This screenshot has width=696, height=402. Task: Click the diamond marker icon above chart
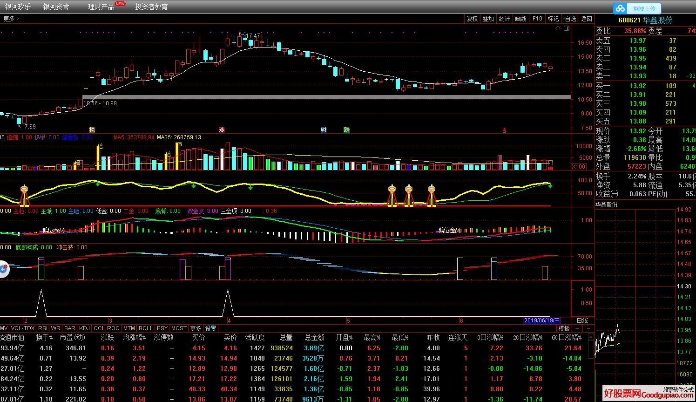[x=558, y=28]
